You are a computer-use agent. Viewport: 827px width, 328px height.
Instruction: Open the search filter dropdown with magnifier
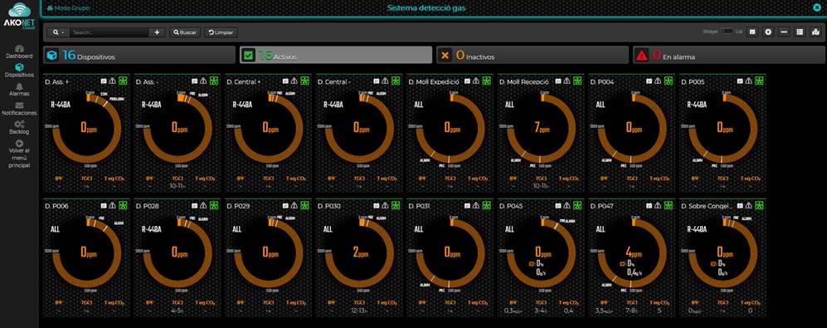[x=58, y=32]
